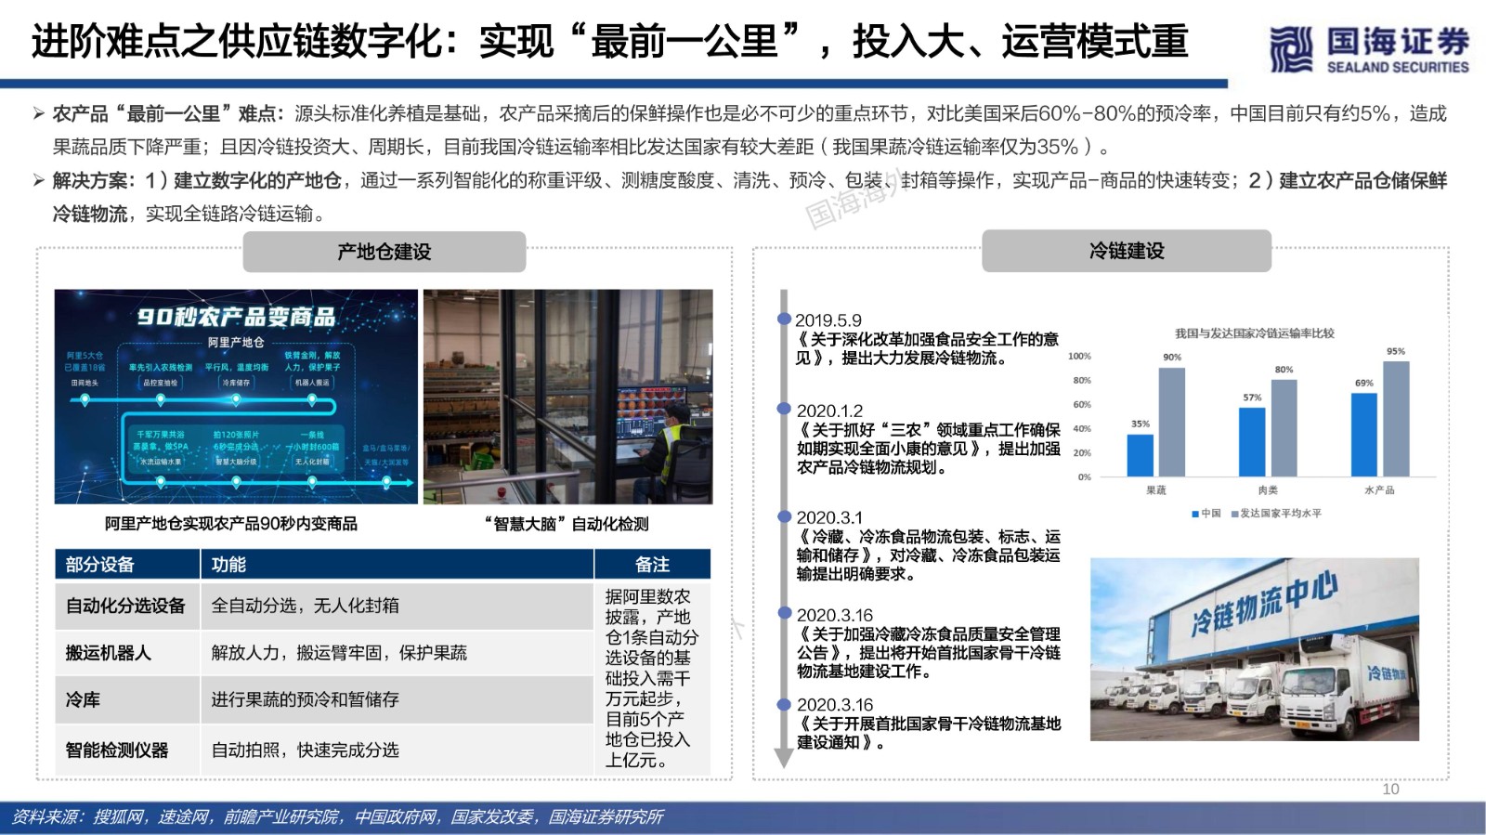Viewport: 1486px width, 835px height.
Task: Click the 资料来源 footer text
Action: click(x=337, y=817)
